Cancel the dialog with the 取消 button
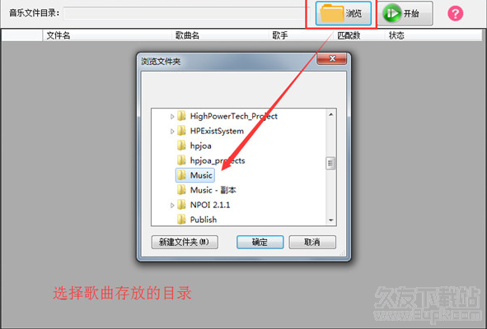This screenshot has height=329, width=487. click(x=312, y=242)
